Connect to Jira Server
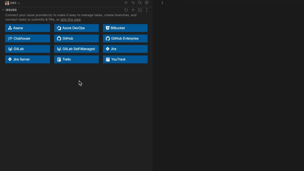Image resolution: width=304 pixels, height=171 pixels. (28, 59)
